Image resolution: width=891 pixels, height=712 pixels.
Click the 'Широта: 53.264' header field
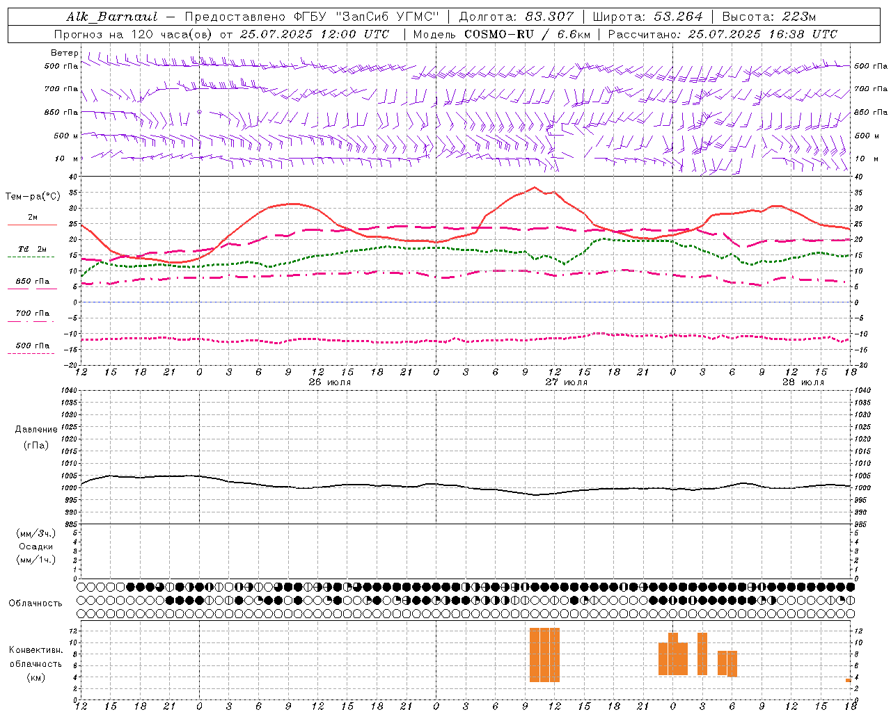[648, 17]
